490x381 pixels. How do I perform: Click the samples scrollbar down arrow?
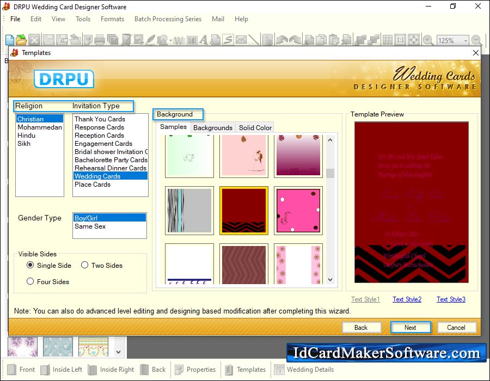[x=330, y=280]
